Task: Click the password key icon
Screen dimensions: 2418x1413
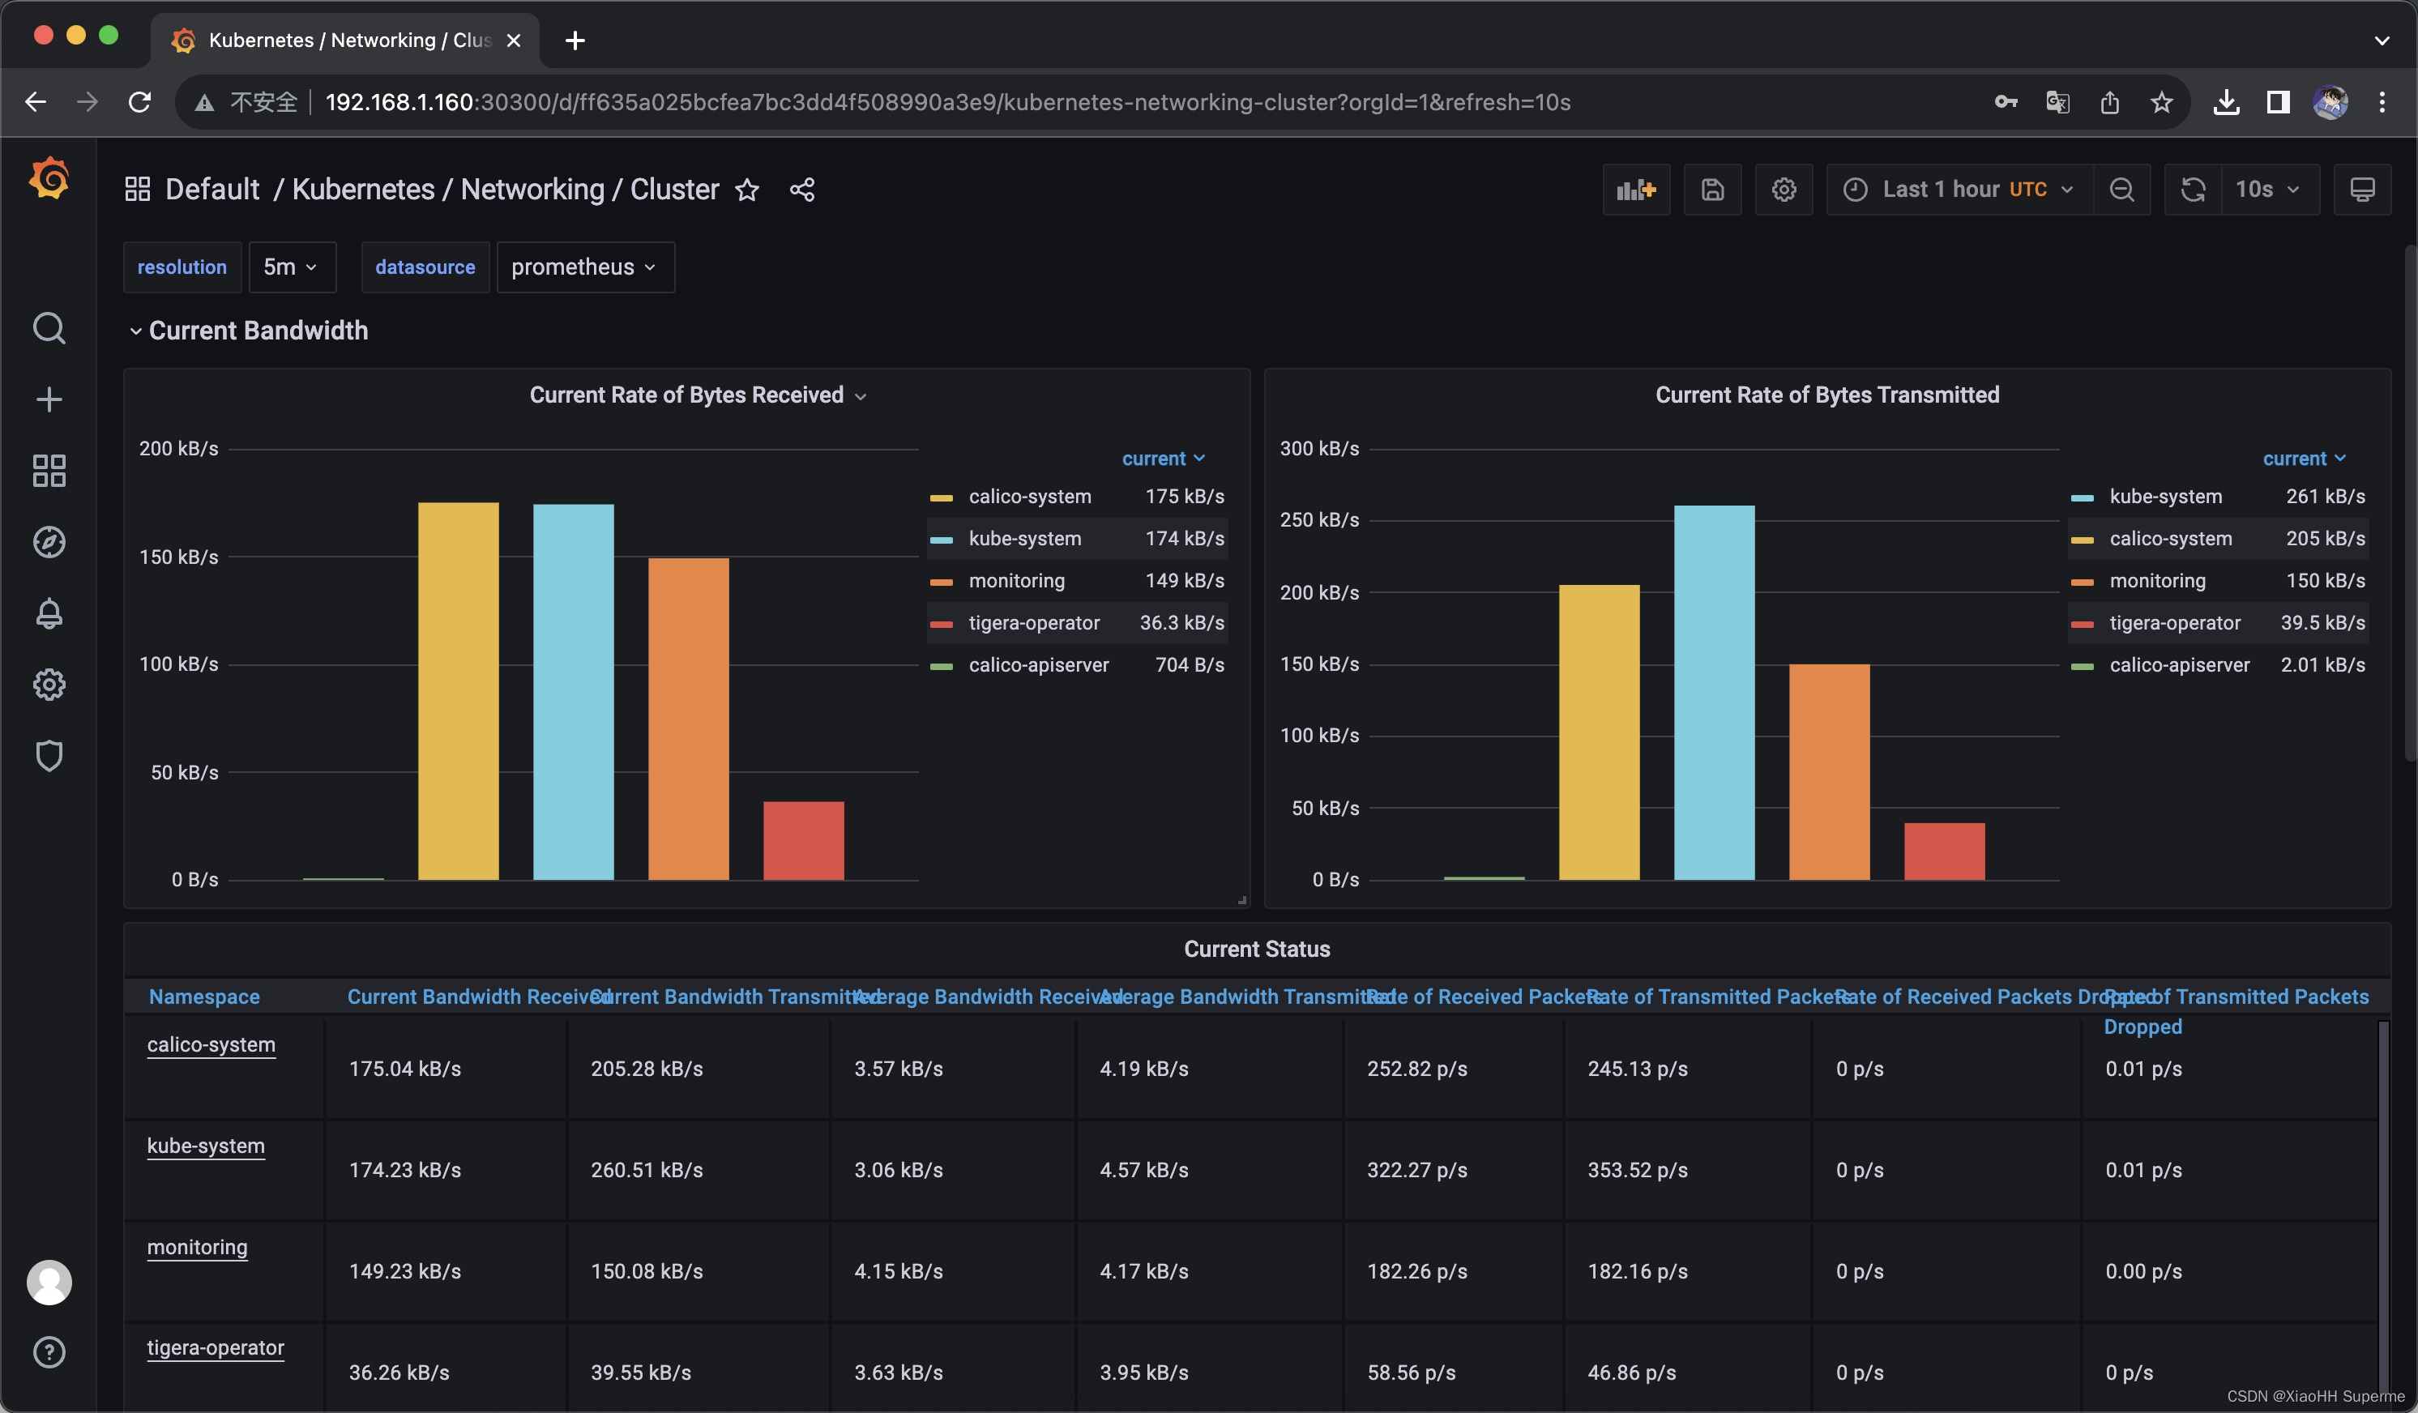Action: point(2006,102)
